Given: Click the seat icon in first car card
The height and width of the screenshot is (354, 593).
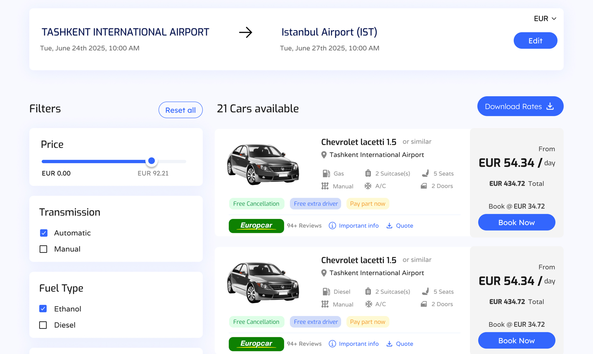Looking at the screenshot, I should [x=425, y=173].
